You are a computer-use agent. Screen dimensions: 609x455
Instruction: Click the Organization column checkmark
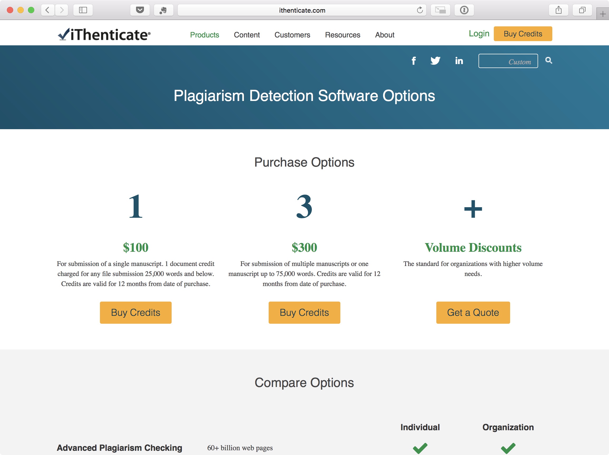point(508,448)
